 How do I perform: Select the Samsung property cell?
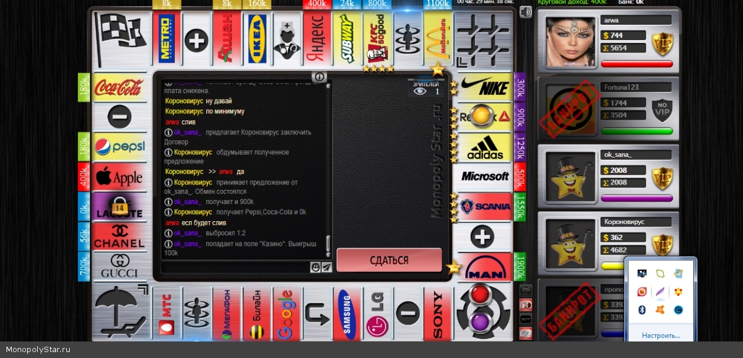pos(347,314)
